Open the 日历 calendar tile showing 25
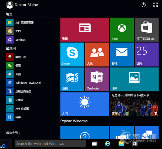This screenshot has width=162, height=149. [x=147, y=55]
